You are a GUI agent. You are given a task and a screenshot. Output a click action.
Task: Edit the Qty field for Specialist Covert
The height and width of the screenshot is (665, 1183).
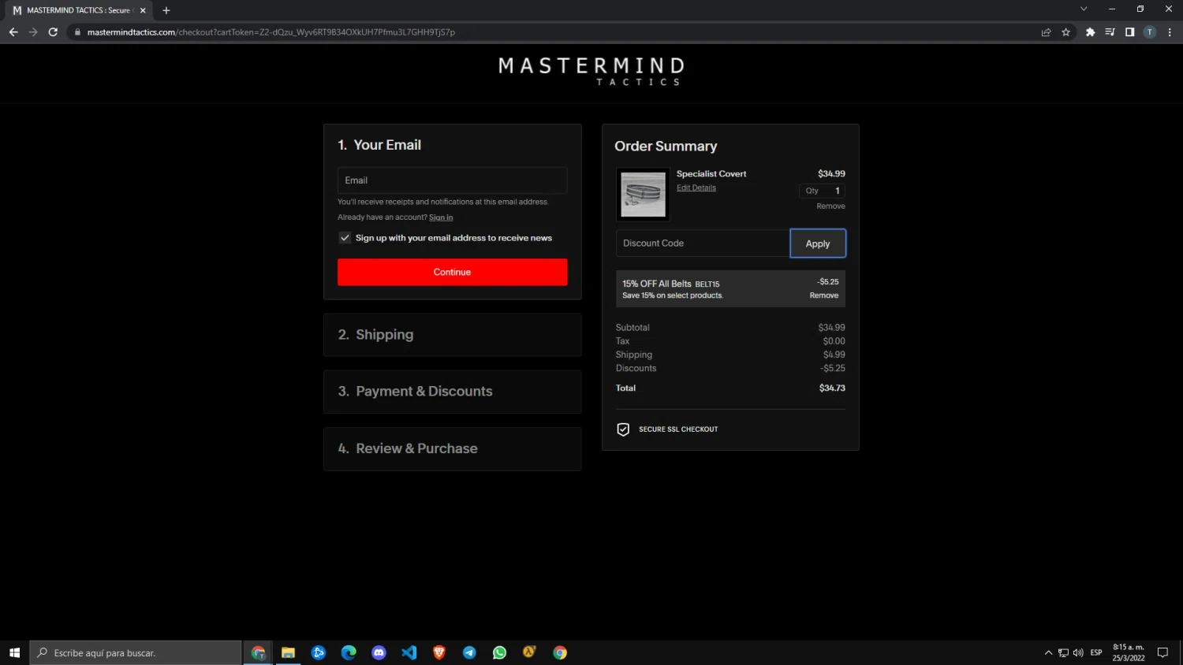click(x=822, y=191)
